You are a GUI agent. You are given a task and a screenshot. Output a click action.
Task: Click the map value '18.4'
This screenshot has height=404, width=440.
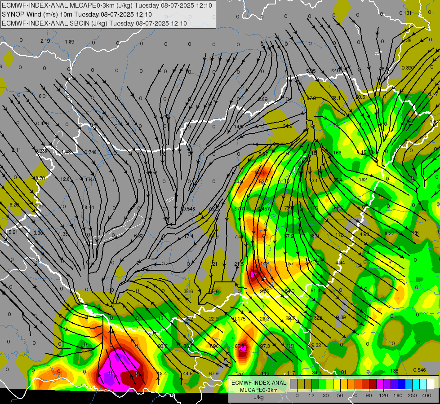coord(162,373)
